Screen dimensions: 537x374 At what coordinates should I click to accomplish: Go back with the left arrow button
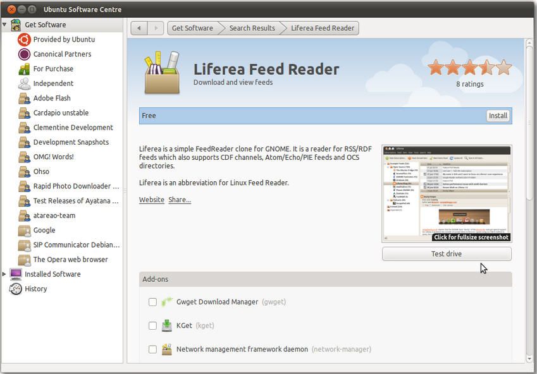tap(139, 28)
